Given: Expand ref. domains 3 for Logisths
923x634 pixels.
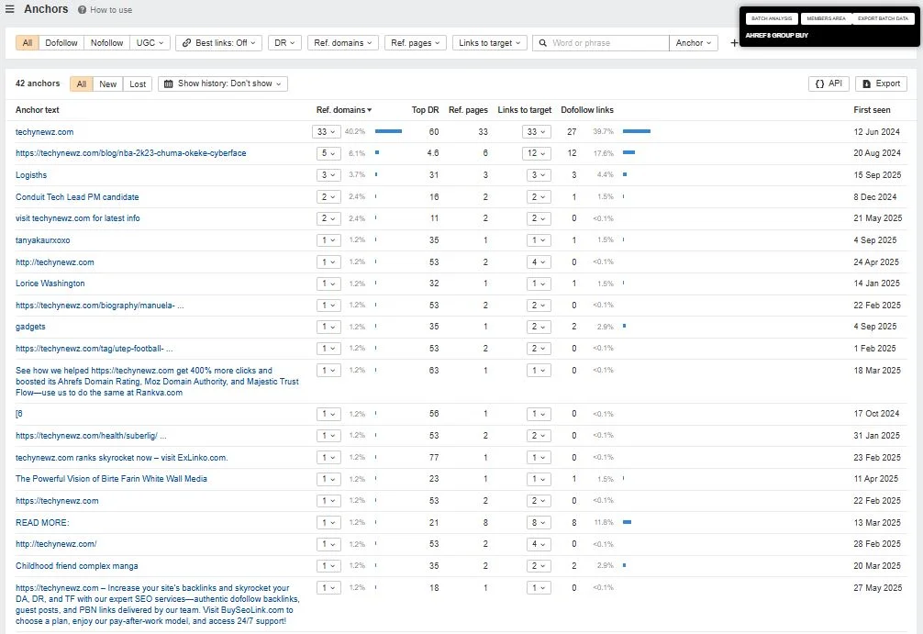Looking at the screenshot, I should [328, 175].
